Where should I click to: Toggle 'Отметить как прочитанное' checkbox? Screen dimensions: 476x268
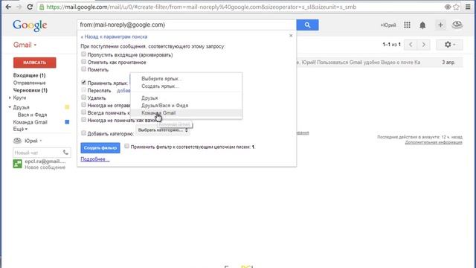click(83, 62)
